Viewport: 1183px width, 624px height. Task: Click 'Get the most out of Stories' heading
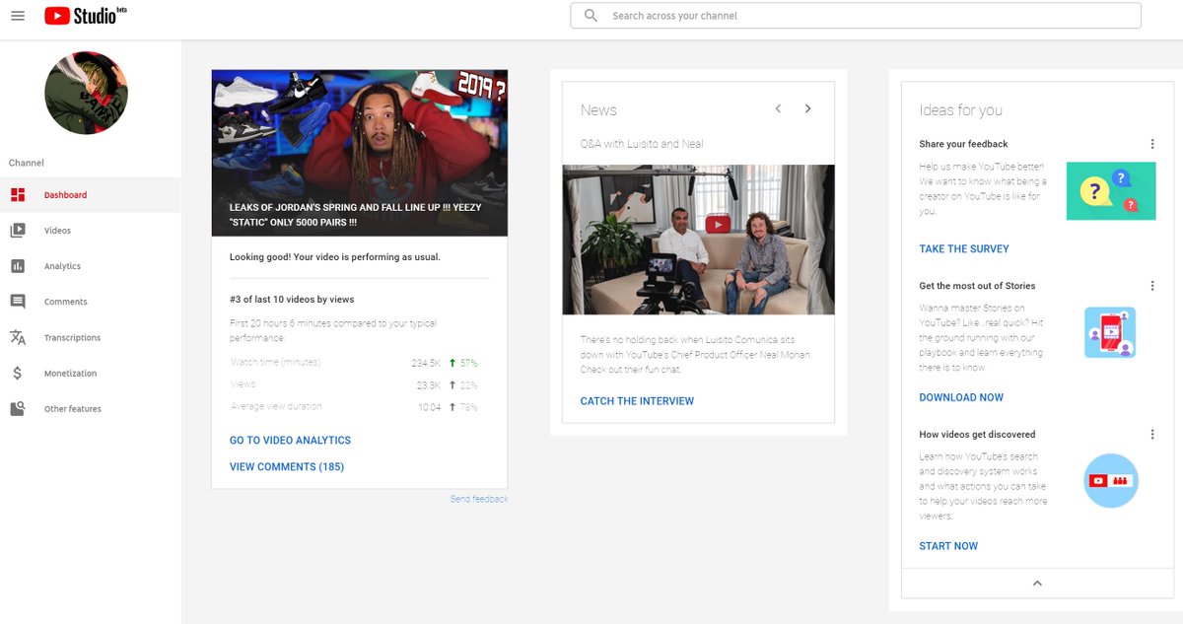point(977,286)
